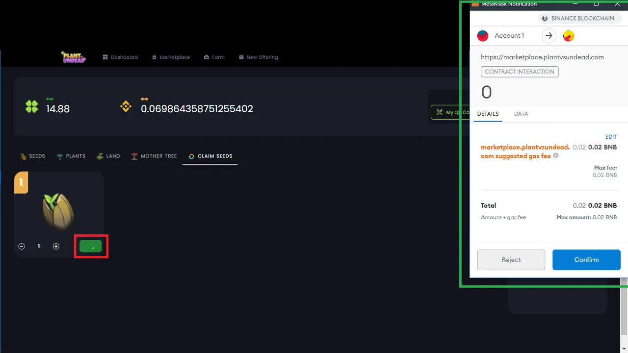The height and width of the screenshot is (353, 628).
Task: Open the New Offering page
Action: (258, 57)
